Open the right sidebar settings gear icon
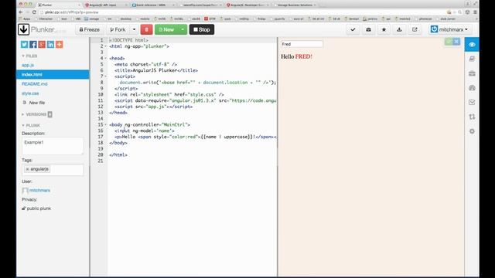The height and width of the screenshot is (278, 495). coord(472,131)
